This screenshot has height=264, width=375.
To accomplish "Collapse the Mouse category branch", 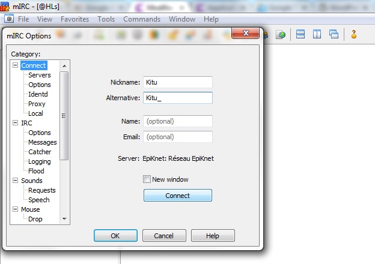I will [x=15, y=209].
